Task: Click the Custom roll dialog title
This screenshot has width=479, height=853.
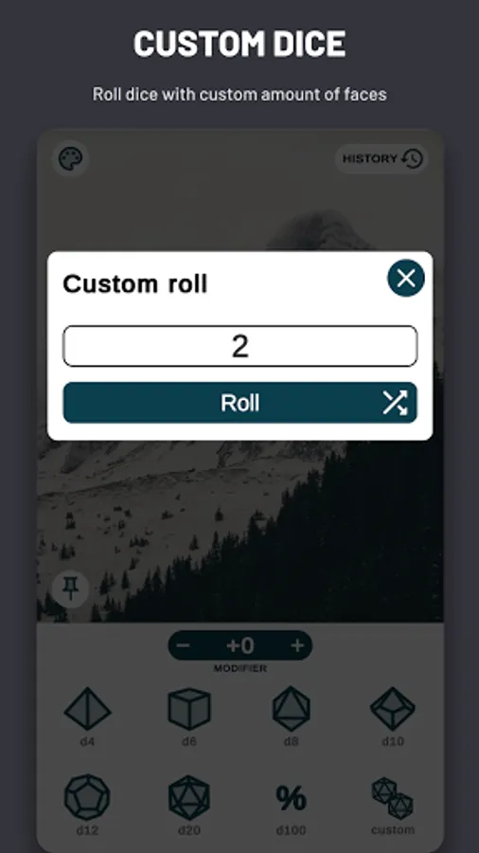Action: click(x=135, y=284)
